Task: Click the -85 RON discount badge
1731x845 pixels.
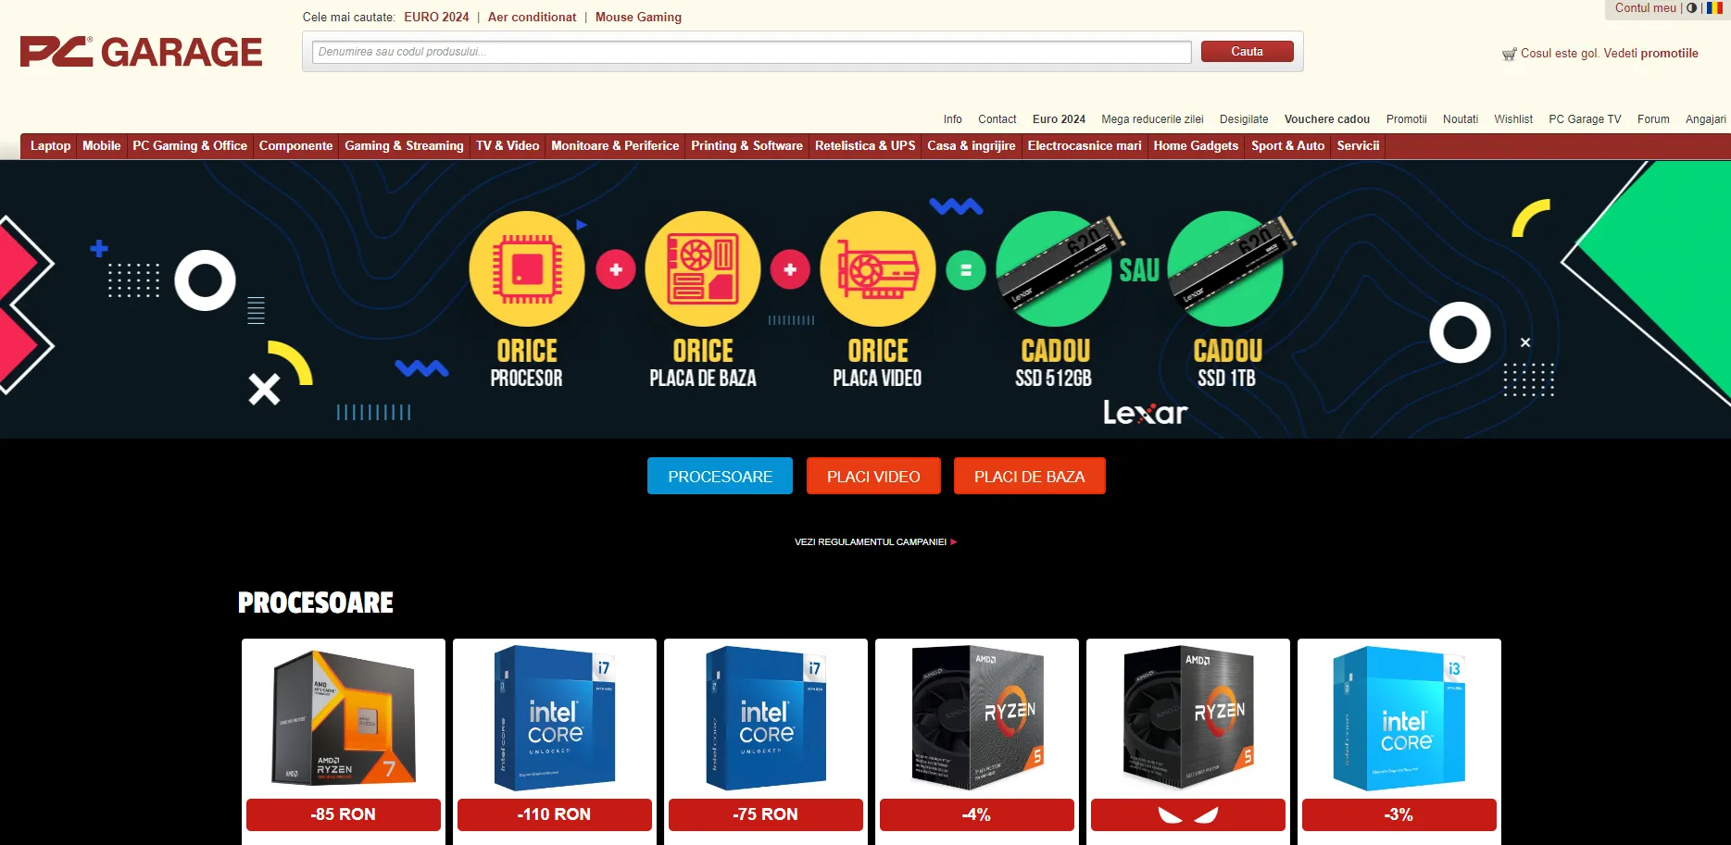Action: (344, 814)
